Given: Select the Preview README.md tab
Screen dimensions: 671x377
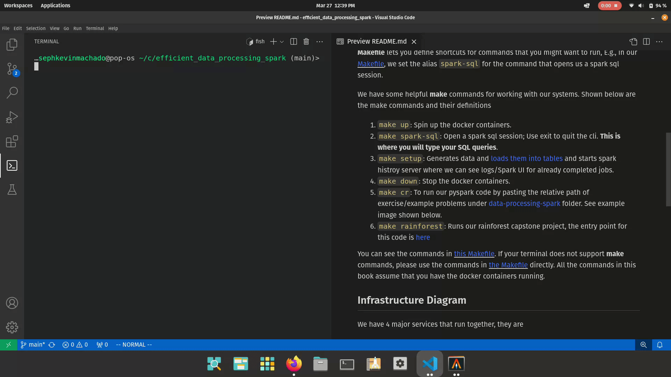Looking at the screenshot, I should (376, 42).
